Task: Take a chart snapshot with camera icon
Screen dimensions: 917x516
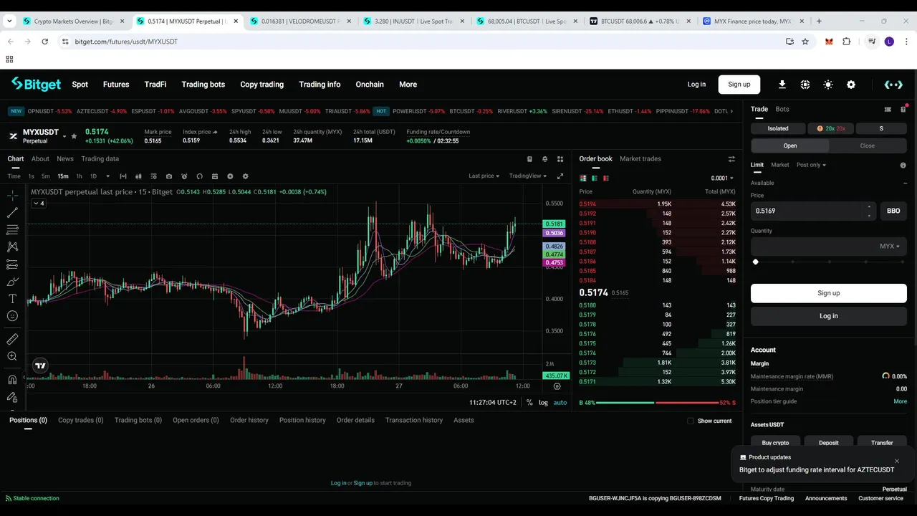Action: tap(169, 176)
